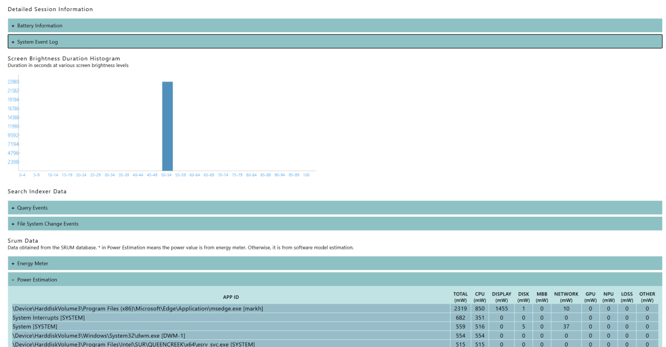Select the msedge.exe [markh] row
This screenshot has width=666, height=347.
[335, 308]
